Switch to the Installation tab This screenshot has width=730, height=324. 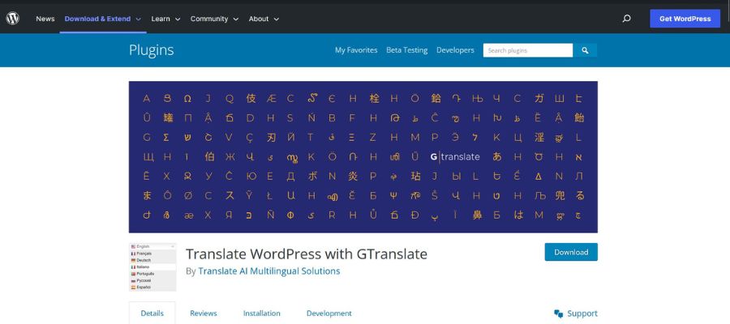262,313
